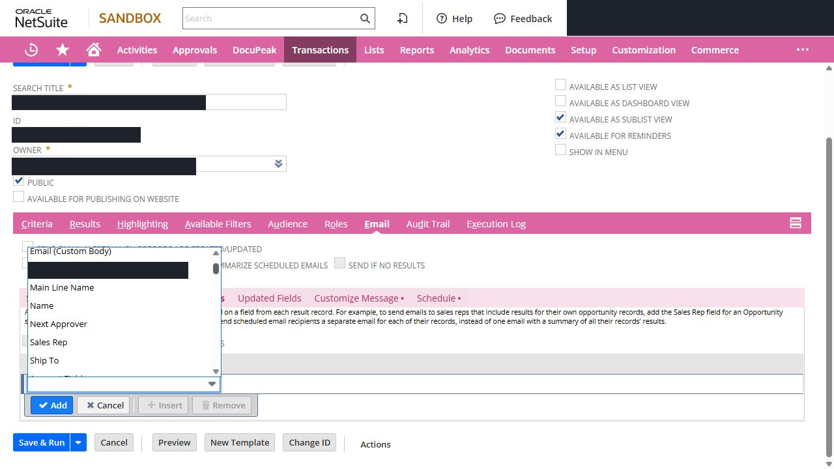Viewport: 834px width, 469px height.
Task: Switch to the Results tab
Action: pos(85,223)
